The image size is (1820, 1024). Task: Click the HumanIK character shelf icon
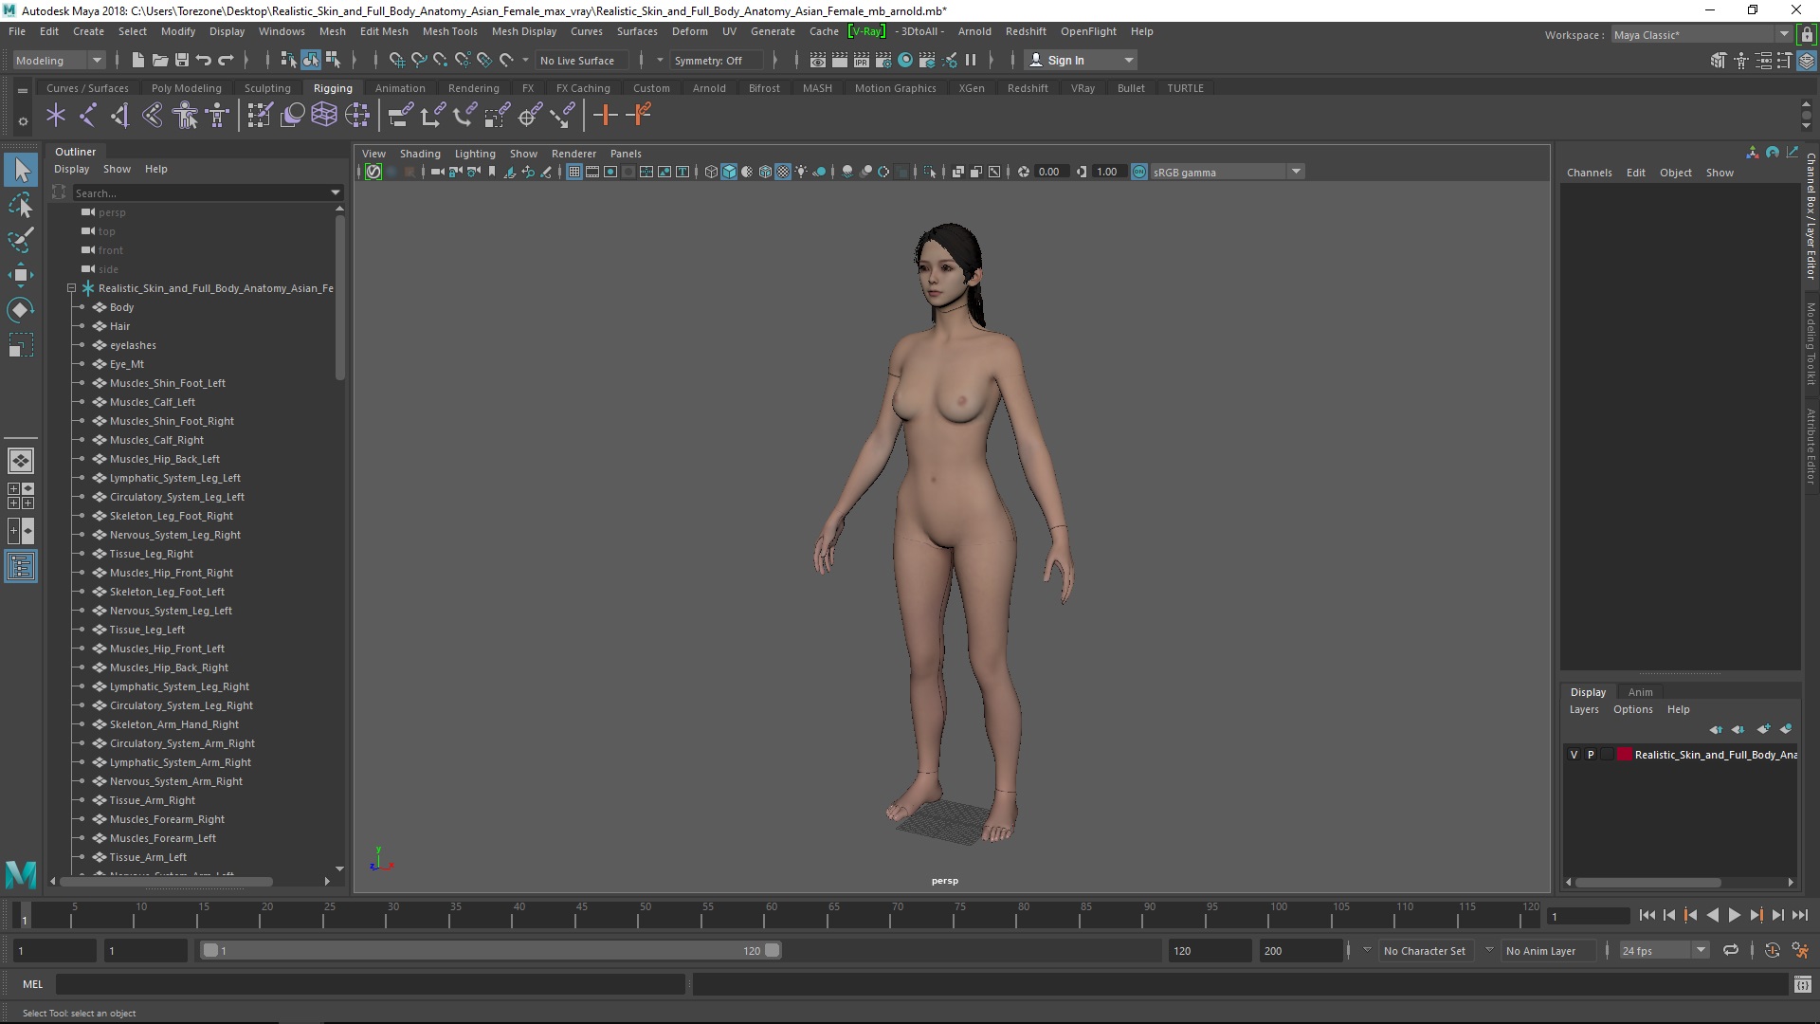185,116
